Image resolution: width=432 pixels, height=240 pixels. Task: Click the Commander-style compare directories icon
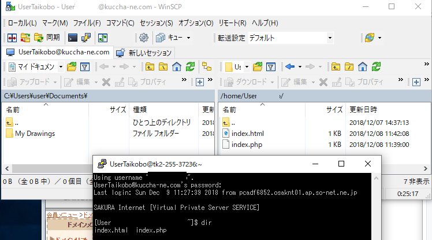click(x=12, y=38)
